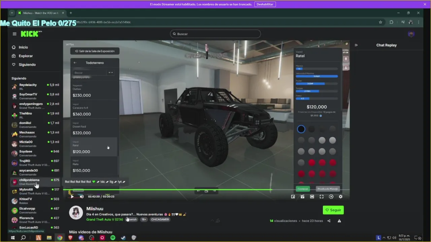
Task: Open the Kick hamburger menu
Action: tap(14, 34)
